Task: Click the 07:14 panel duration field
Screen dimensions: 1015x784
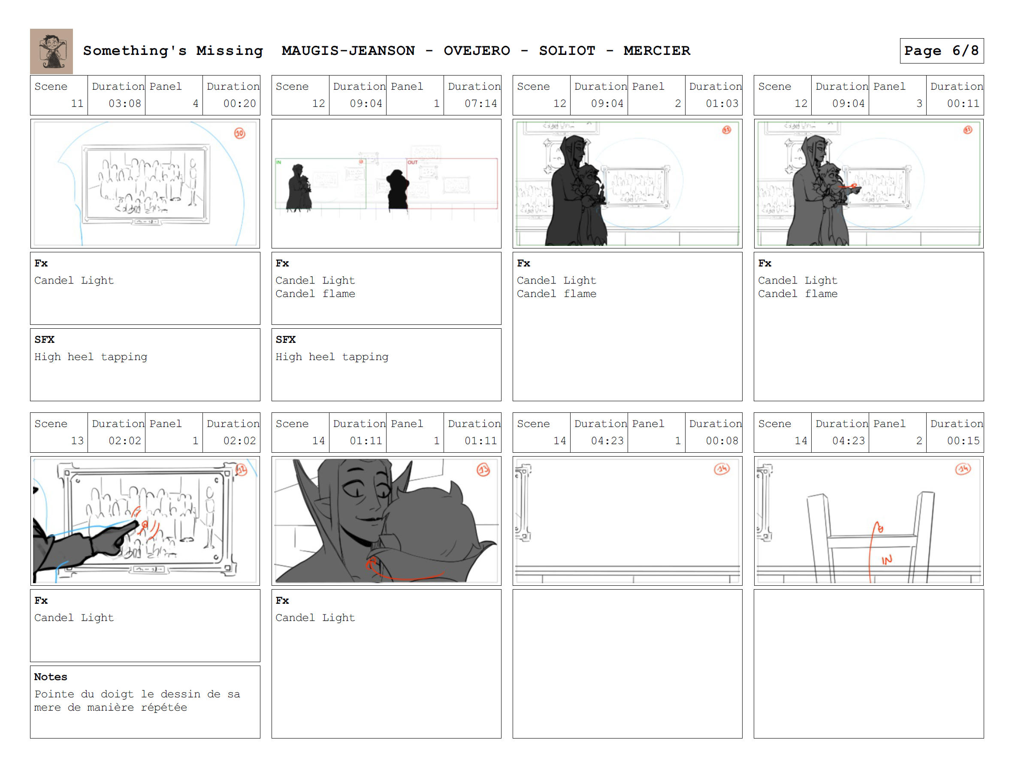Action: point(480,103)
